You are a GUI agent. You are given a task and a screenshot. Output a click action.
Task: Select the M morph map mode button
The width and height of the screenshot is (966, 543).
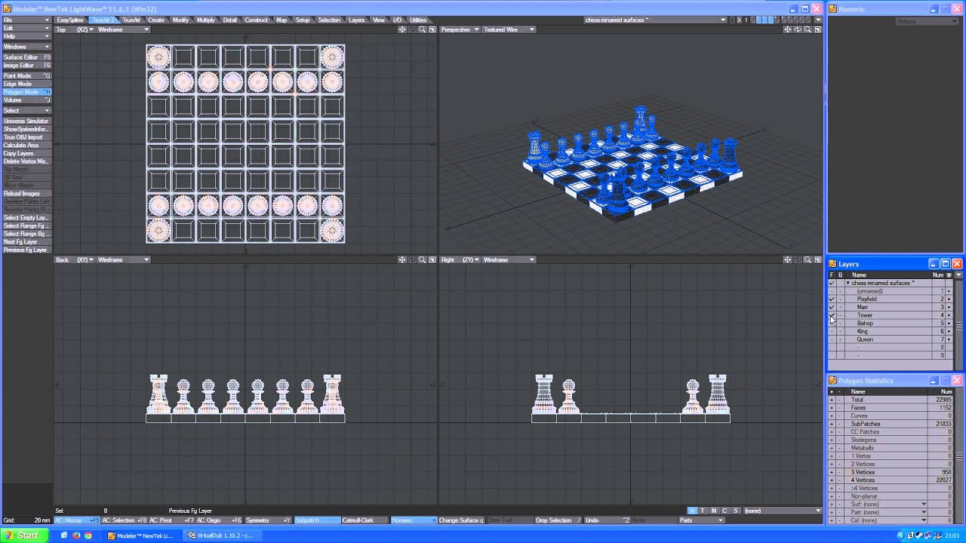point(713,511)
